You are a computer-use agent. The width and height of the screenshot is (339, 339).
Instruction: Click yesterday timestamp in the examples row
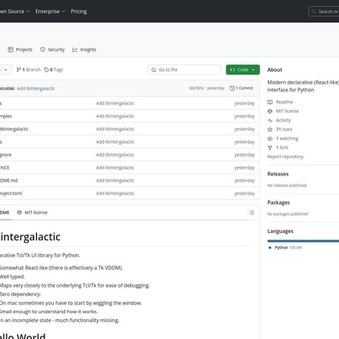pos(245,116)
